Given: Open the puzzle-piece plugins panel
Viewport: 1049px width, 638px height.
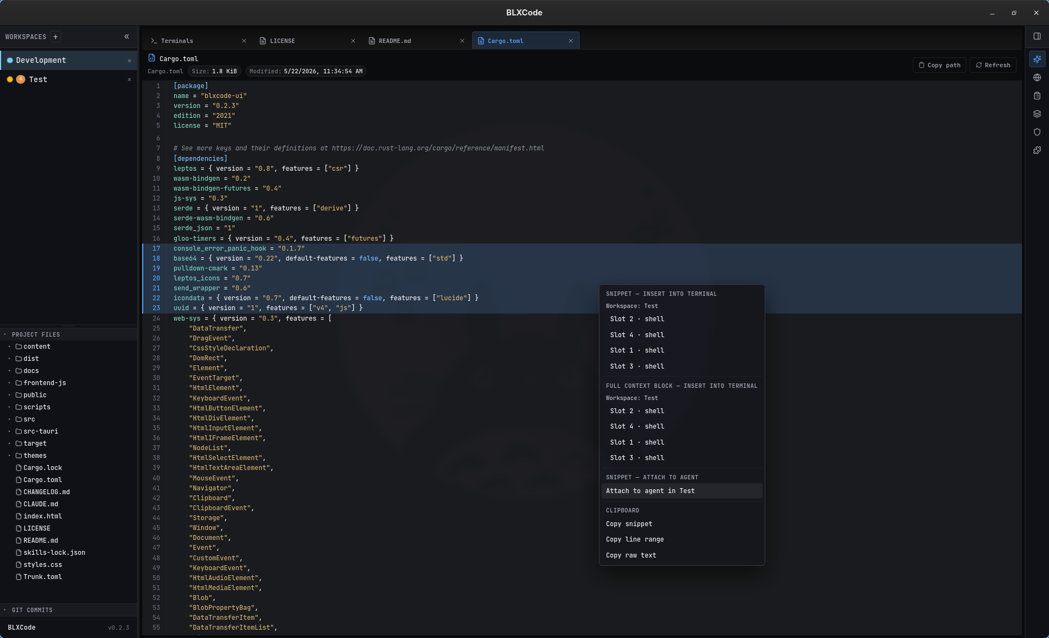Looking at the screenshot, I should click(1037, 150).
